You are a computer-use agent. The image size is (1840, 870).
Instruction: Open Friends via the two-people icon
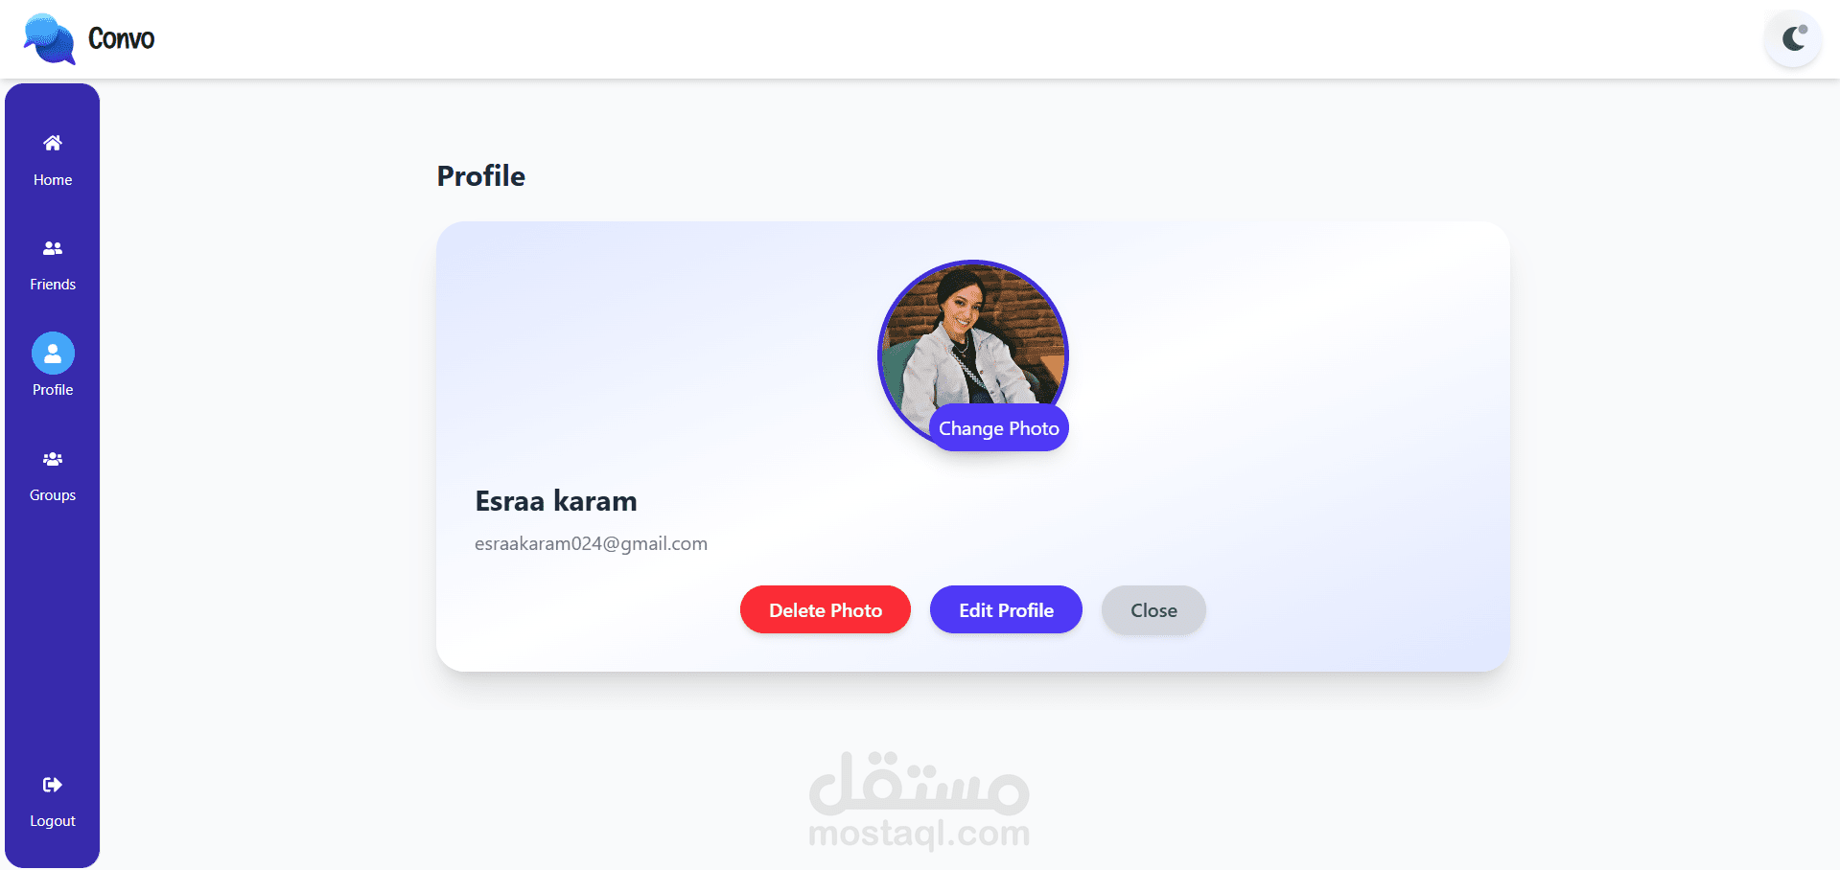53,248
